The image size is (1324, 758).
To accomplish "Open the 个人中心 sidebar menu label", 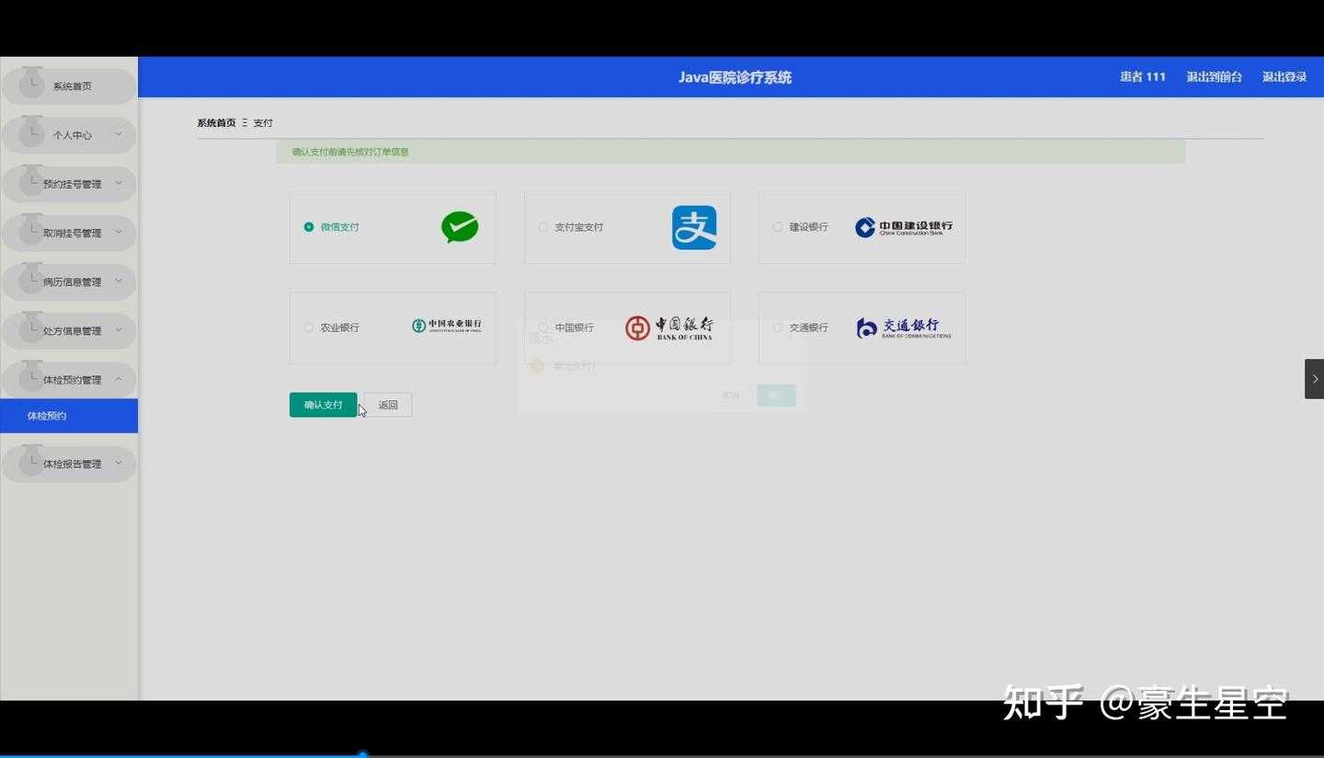I will (x=73, y=135).
